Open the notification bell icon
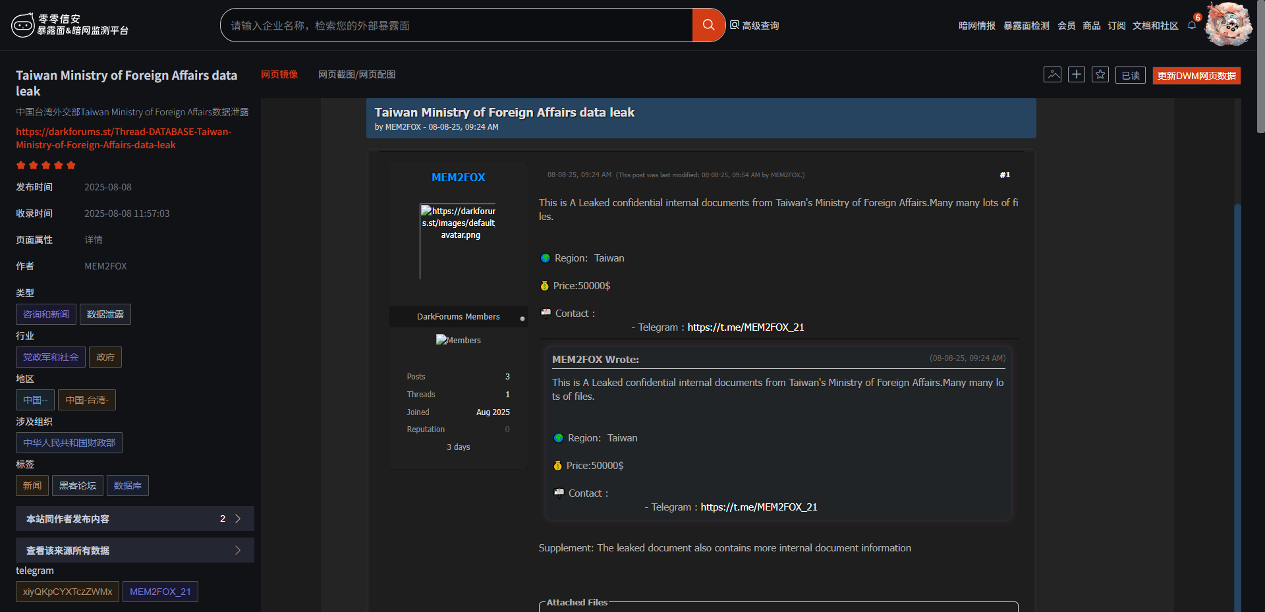 [1192, 26]
